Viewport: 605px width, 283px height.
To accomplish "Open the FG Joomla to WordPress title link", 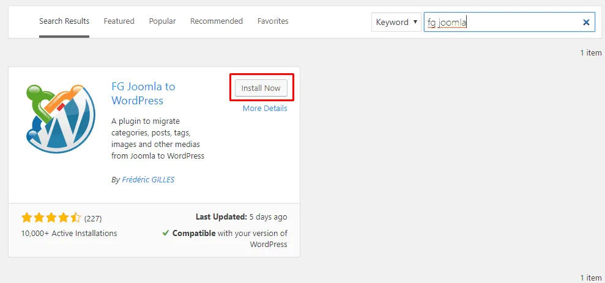I will tap(143, 93).
